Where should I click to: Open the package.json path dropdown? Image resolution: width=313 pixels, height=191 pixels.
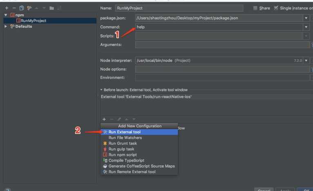[306, 18]
